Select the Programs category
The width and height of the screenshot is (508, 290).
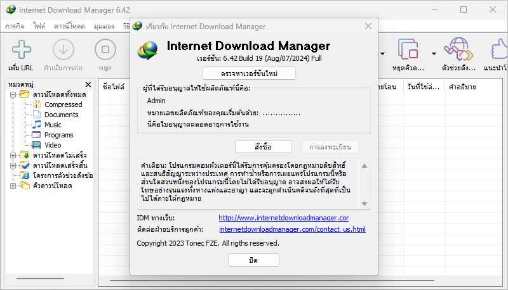[58, 135]
